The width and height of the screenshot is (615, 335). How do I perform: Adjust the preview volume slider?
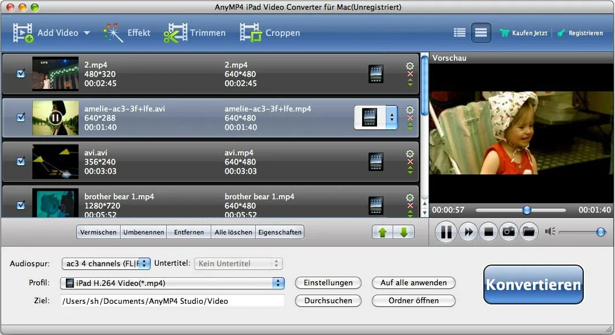(582, 232)
